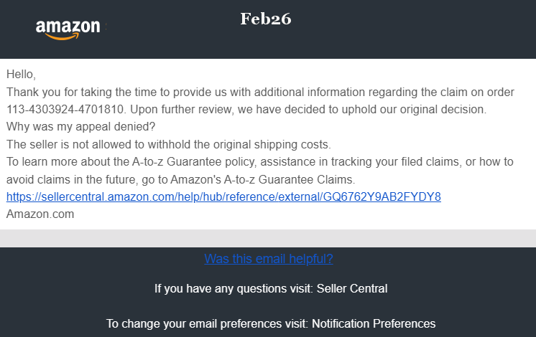This screenshot has height=337, width=536.
Task: Click 'Upon further review' sentence
Action: pos(308,110)
